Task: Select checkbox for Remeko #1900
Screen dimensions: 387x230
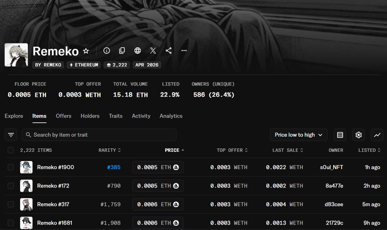Action: coord(11,167)
